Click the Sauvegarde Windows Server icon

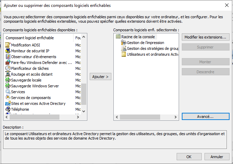pyautogui.click(x=8, y=86)
